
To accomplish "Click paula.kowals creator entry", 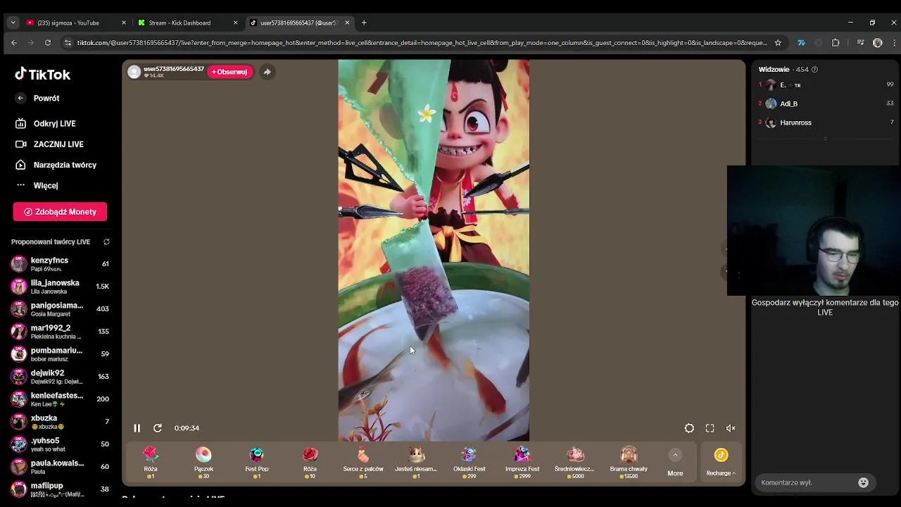I will pyautogui.click(x=60, y=467).
